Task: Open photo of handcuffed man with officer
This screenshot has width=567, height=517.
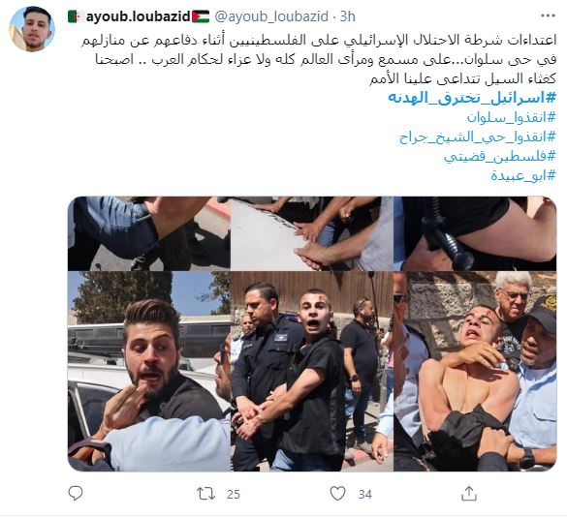Action: [312, 372]
